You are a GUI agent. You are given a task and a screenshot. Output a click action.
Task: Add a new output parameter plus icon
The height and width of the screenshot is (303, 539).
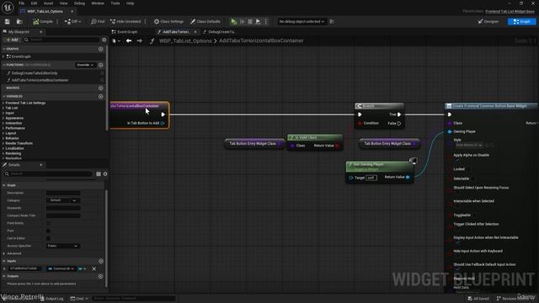coord(101,276)
